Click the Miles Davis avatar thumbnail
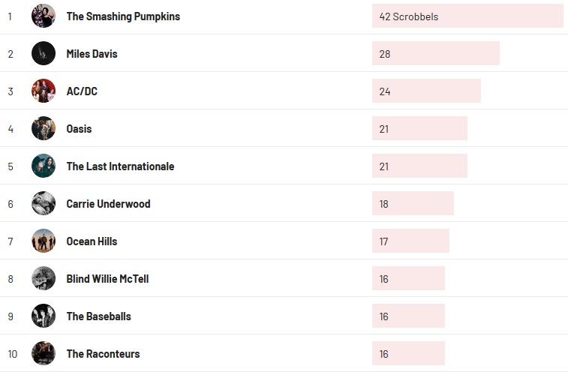 coord(44,53)
